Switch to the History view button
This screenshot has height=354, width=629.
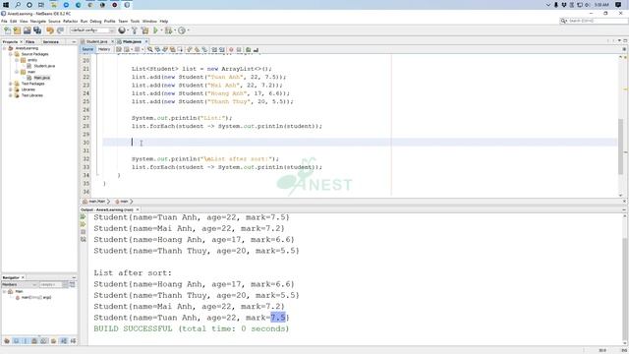coord(104,50)
